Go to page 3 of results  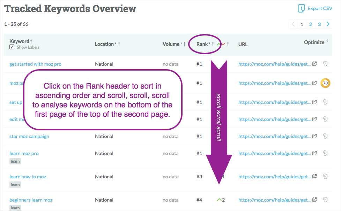(x=319, y=24)
